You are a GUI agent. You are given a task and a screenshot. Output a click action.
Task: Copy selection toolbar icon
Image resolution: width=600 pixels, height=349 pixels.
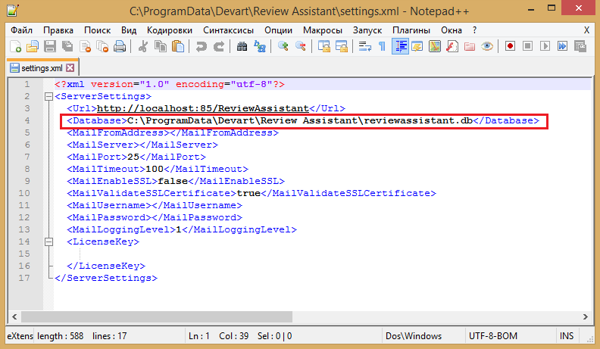[161, 47]
